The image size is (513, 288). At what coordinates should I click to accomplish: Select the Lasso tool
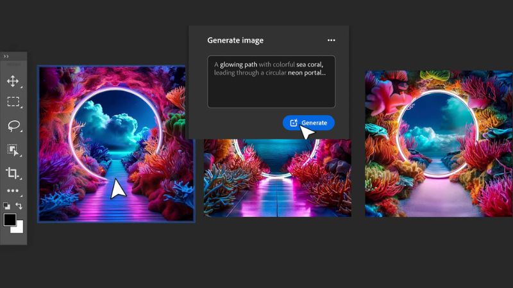13,125
